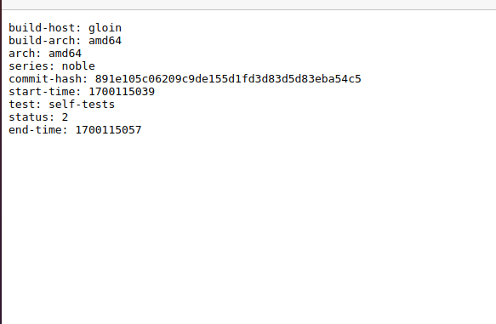The height and width of the screenshot is (324, 496).
Task: Click the word noble
Action: tap(78, 66)
